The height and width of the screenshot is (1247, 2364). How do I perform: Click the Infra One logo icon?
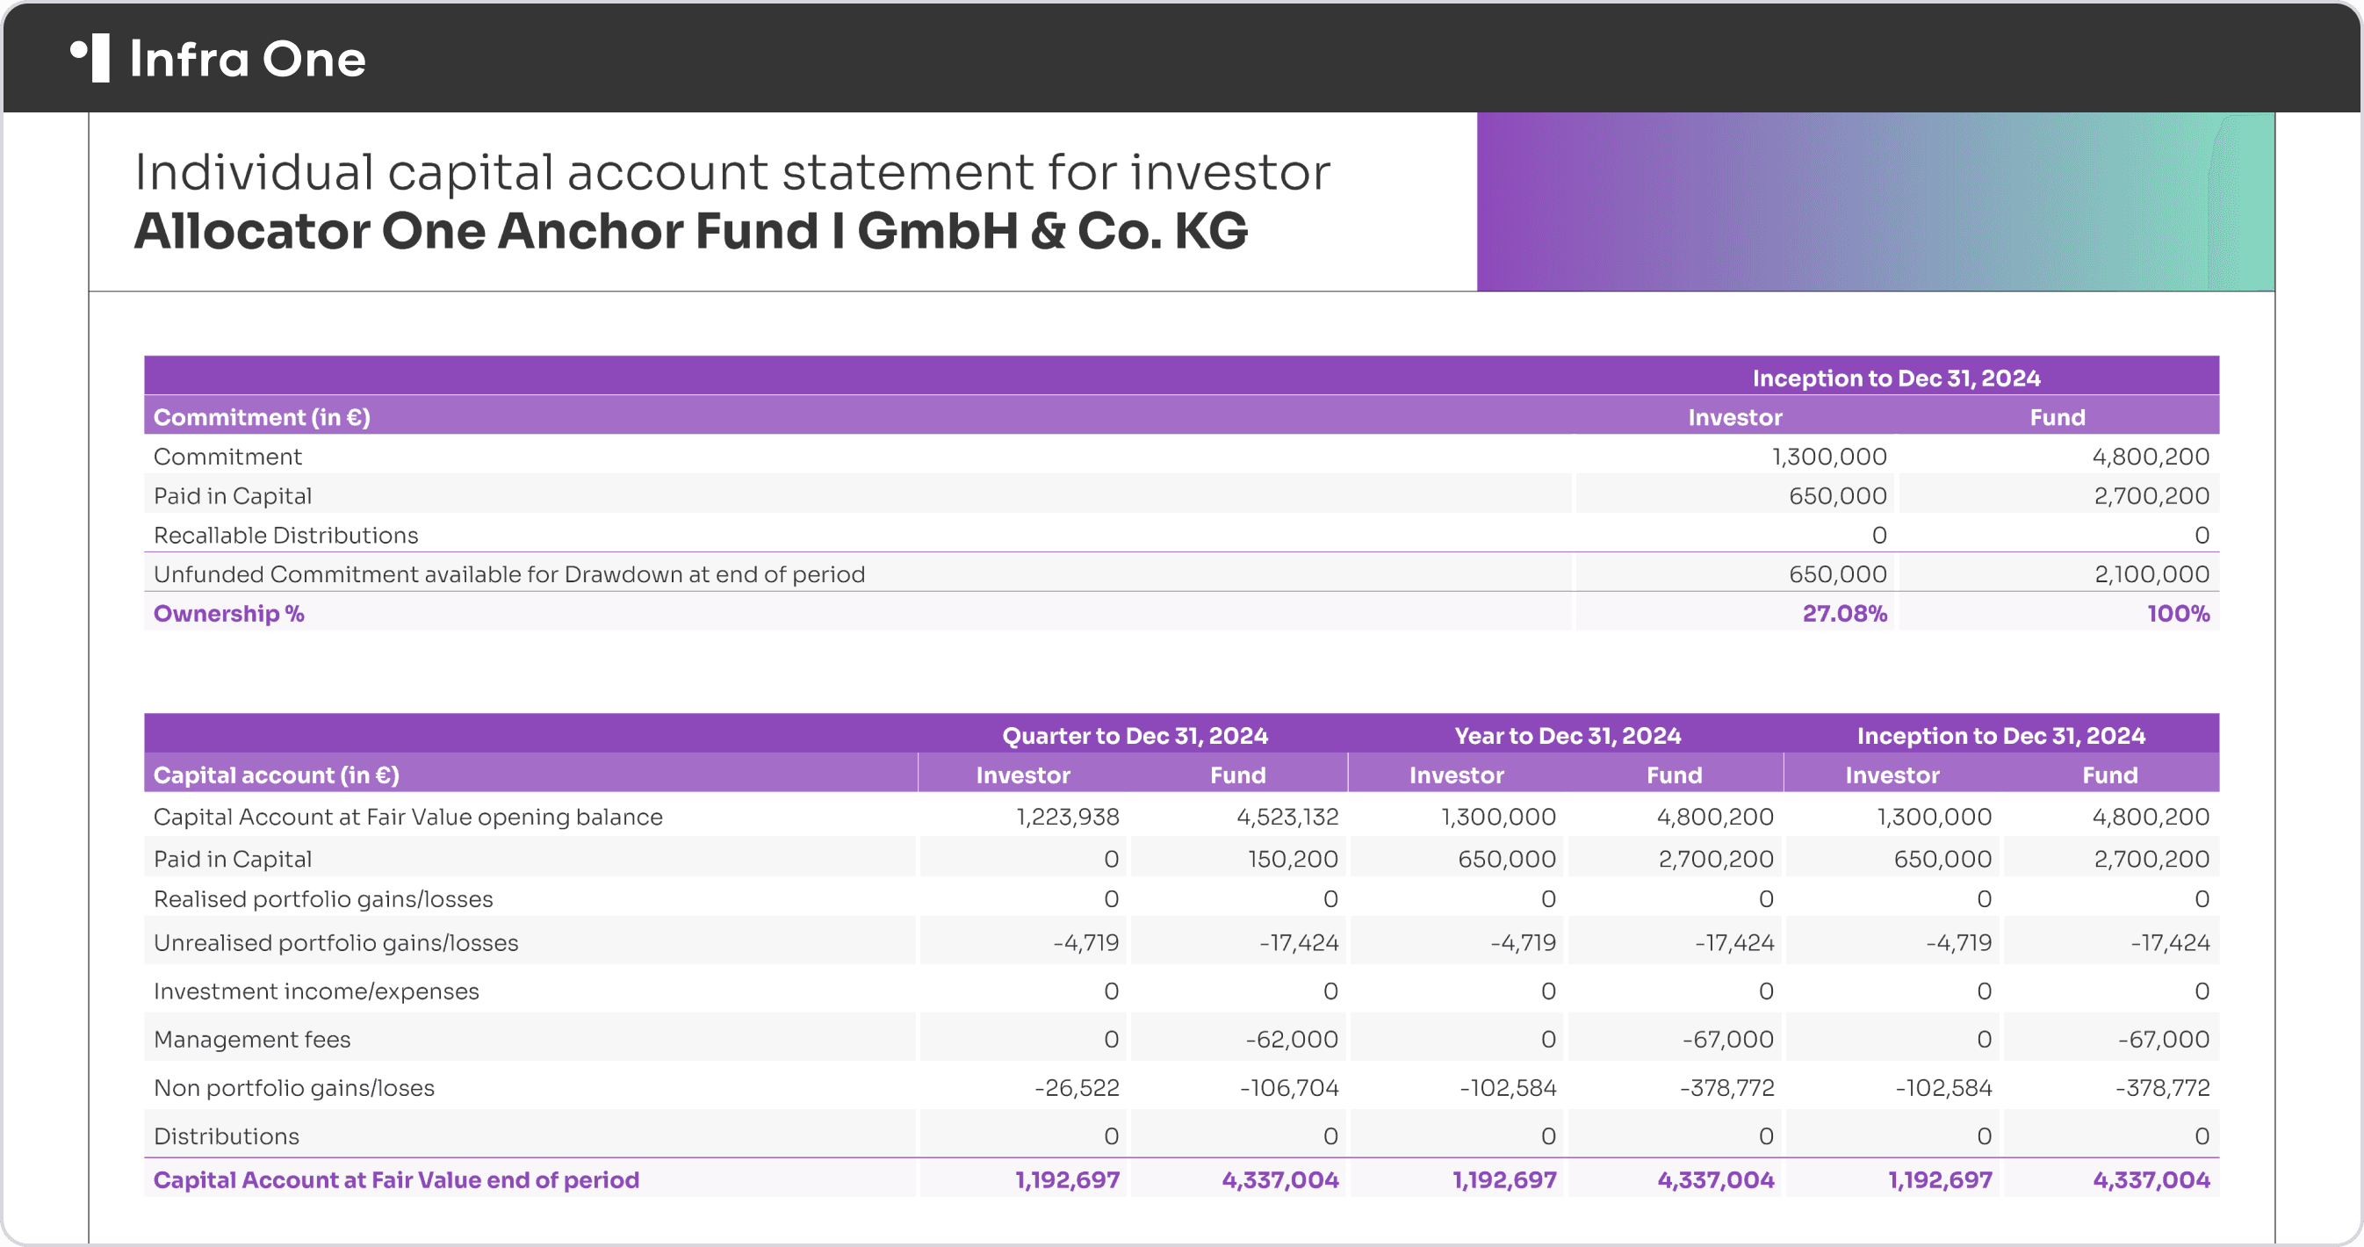pos(90,58)
